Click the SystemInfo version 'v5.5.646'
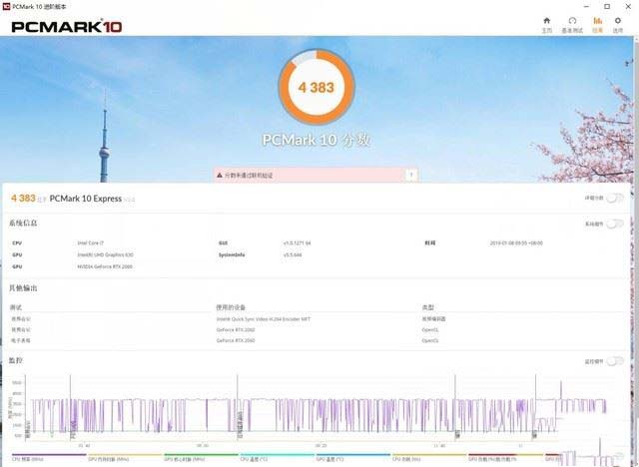 (x=293, y=254)
